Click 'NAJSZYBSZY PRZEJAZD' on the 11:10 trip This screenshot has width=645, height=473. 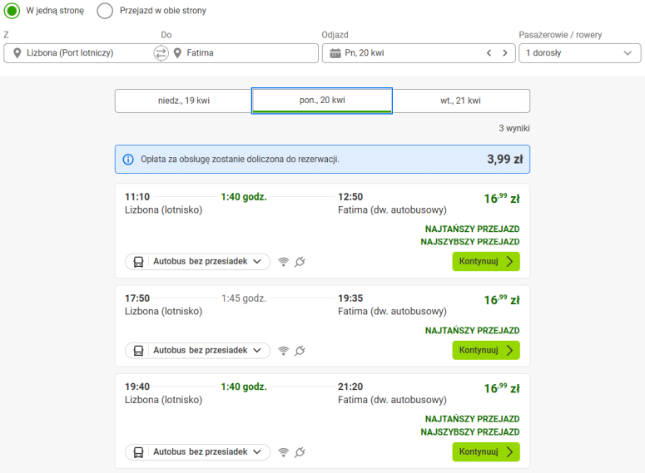pos(469,242)
